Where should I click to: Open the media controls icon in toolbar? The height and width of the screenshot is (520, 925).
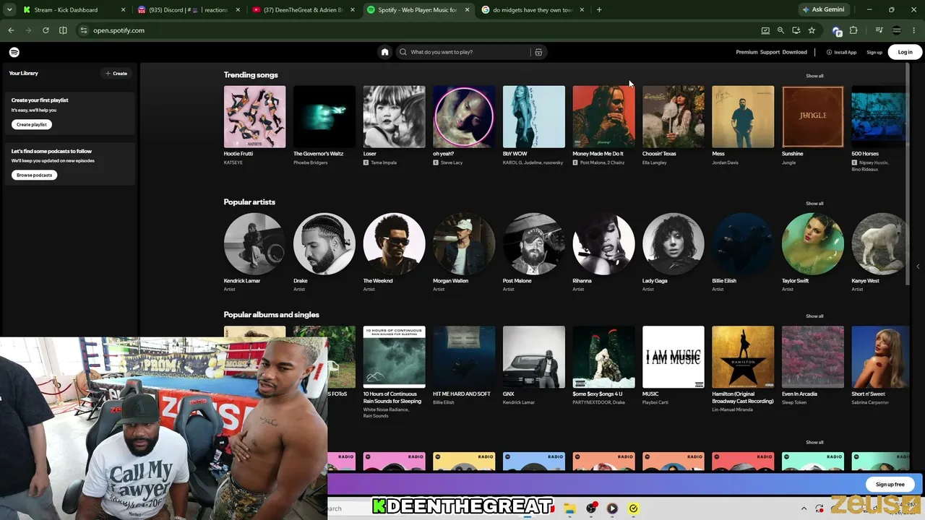(x=879, y=30)
